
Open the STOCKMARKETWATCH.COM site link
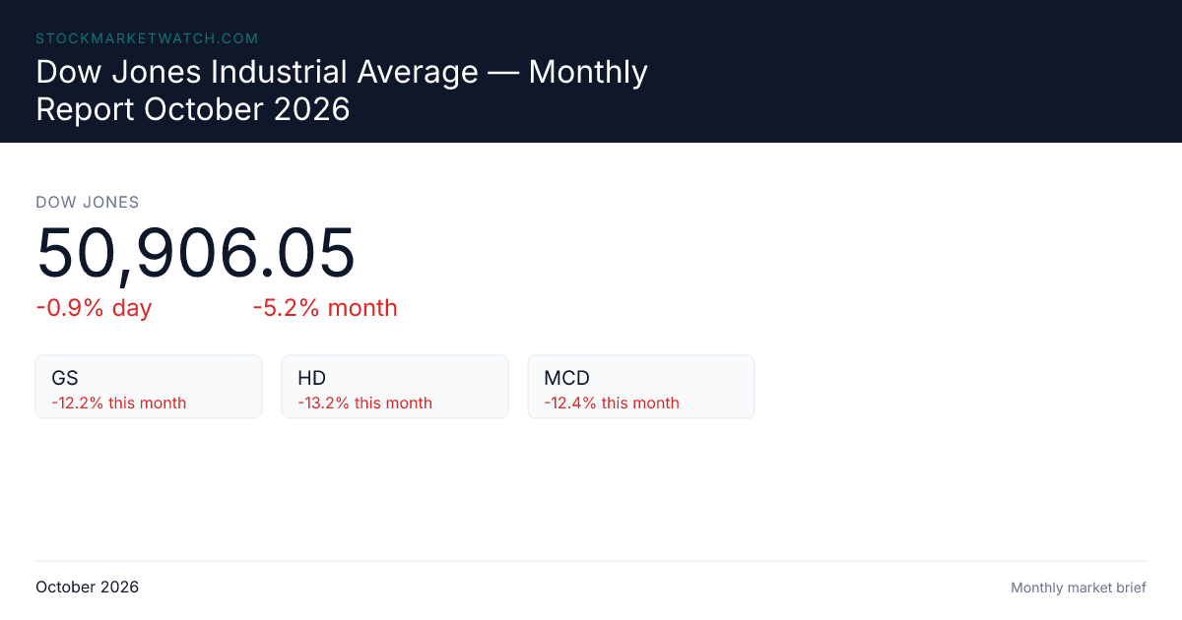(x=147, y=38)
